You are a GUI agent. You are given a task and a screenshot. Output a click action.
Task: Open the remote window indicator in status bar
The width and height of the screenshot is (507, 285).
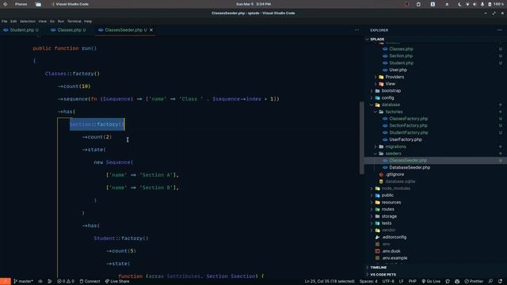tap(6, 281)
